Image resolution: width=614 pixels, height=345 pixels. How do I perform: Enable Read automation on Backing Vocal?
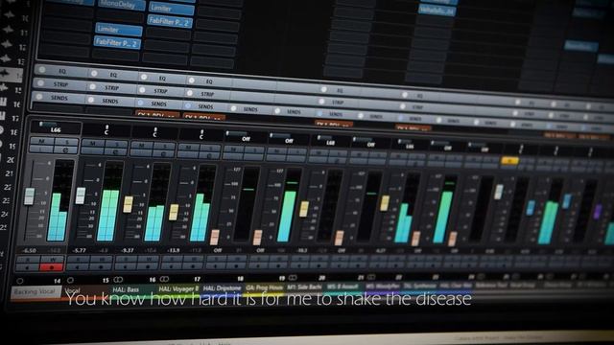[x=28, y=260]
